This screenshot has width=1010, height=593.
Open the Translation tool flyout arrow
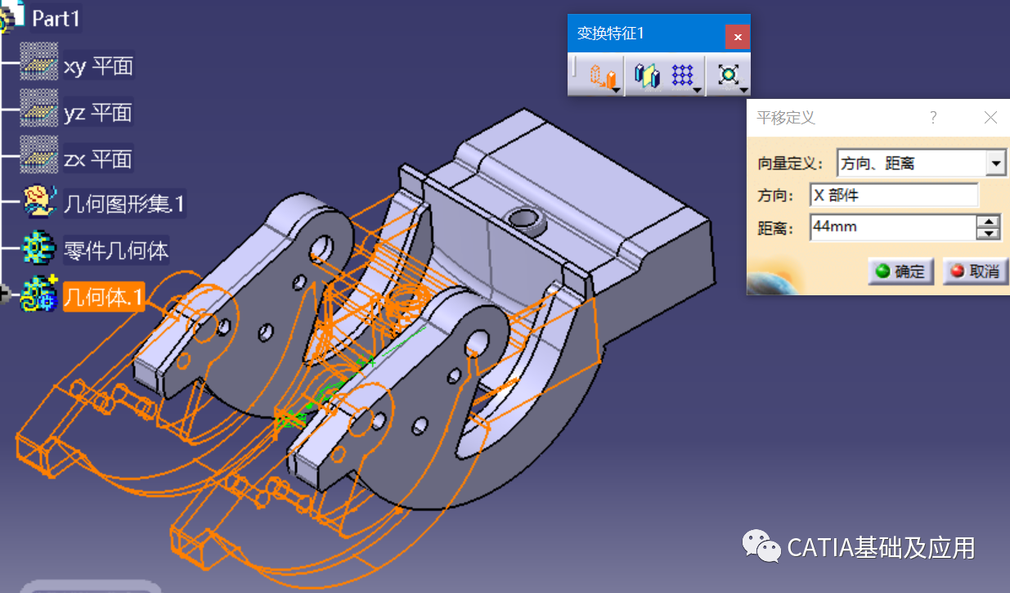click(x=616, y=89)
